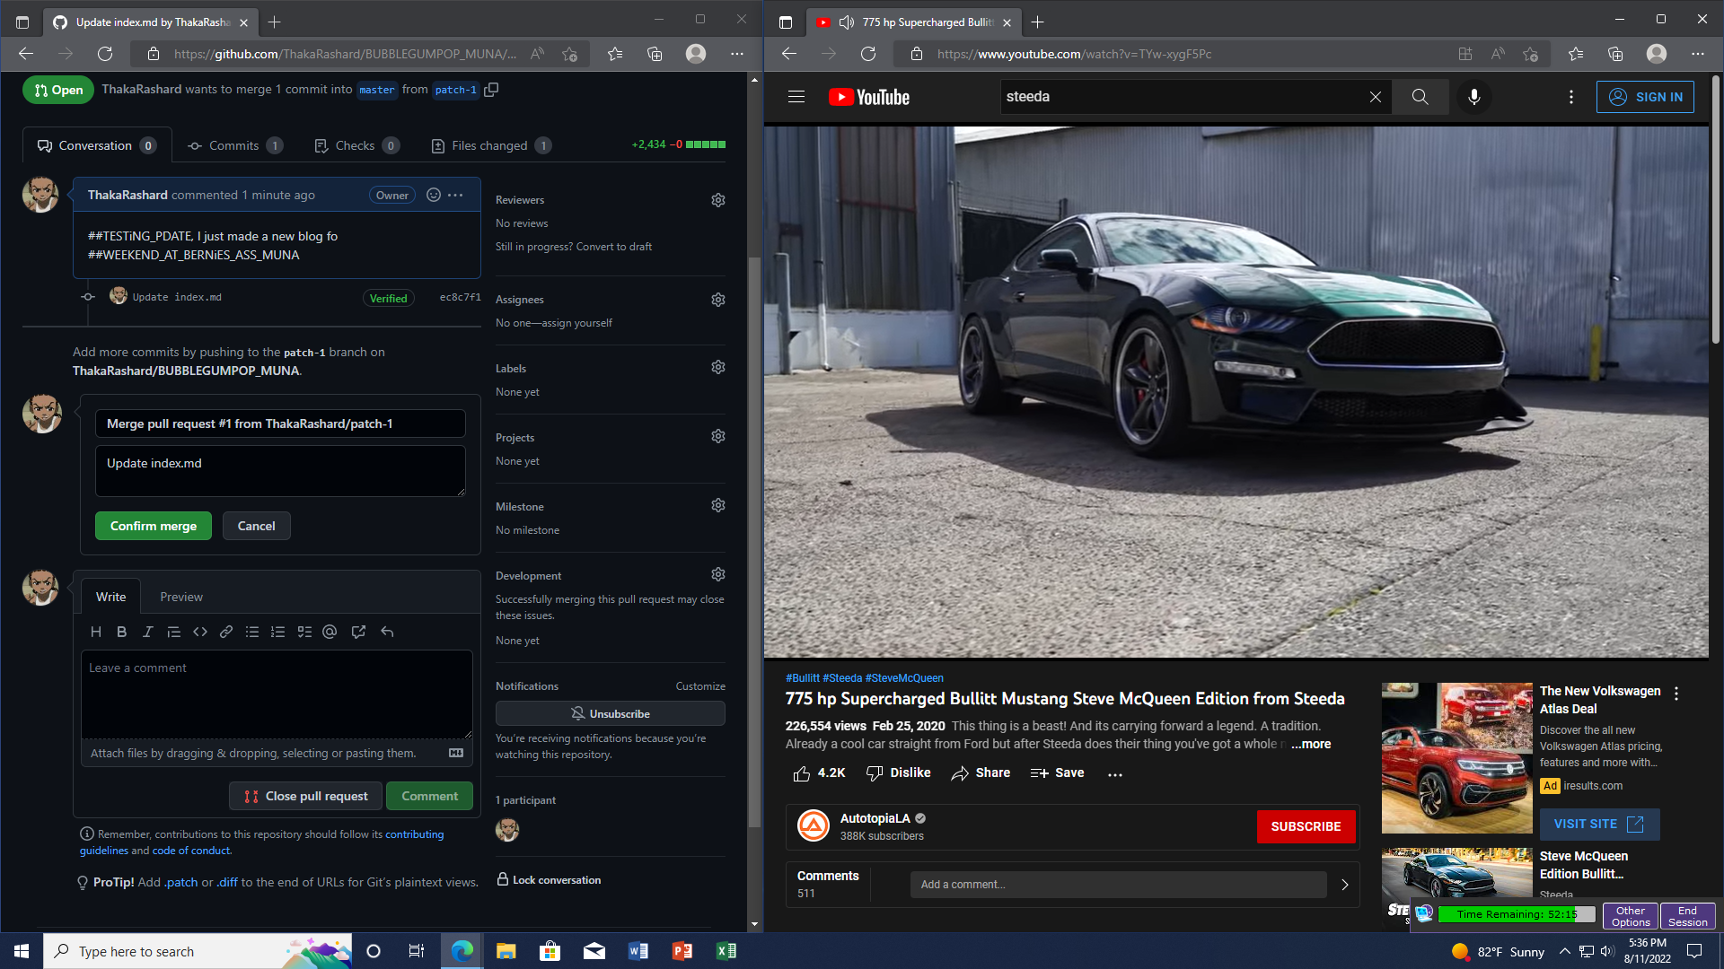Like the video with thumbs up
Viewport: 1724px width, 969px height.
(802, 773)
